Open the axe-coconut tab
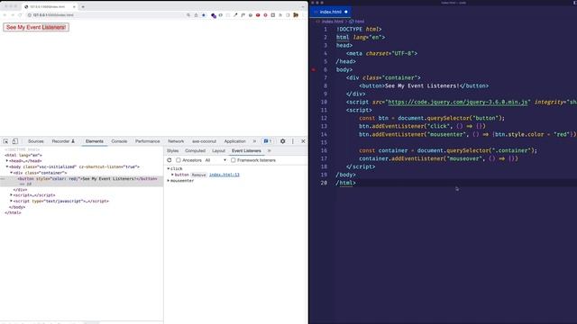The image size is (577, 324). point(205,141)
